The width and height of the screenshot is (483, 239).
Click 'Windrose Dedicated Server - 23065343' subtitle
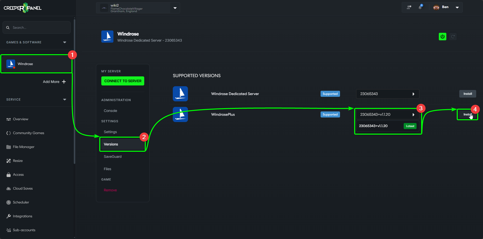(150, 40)
